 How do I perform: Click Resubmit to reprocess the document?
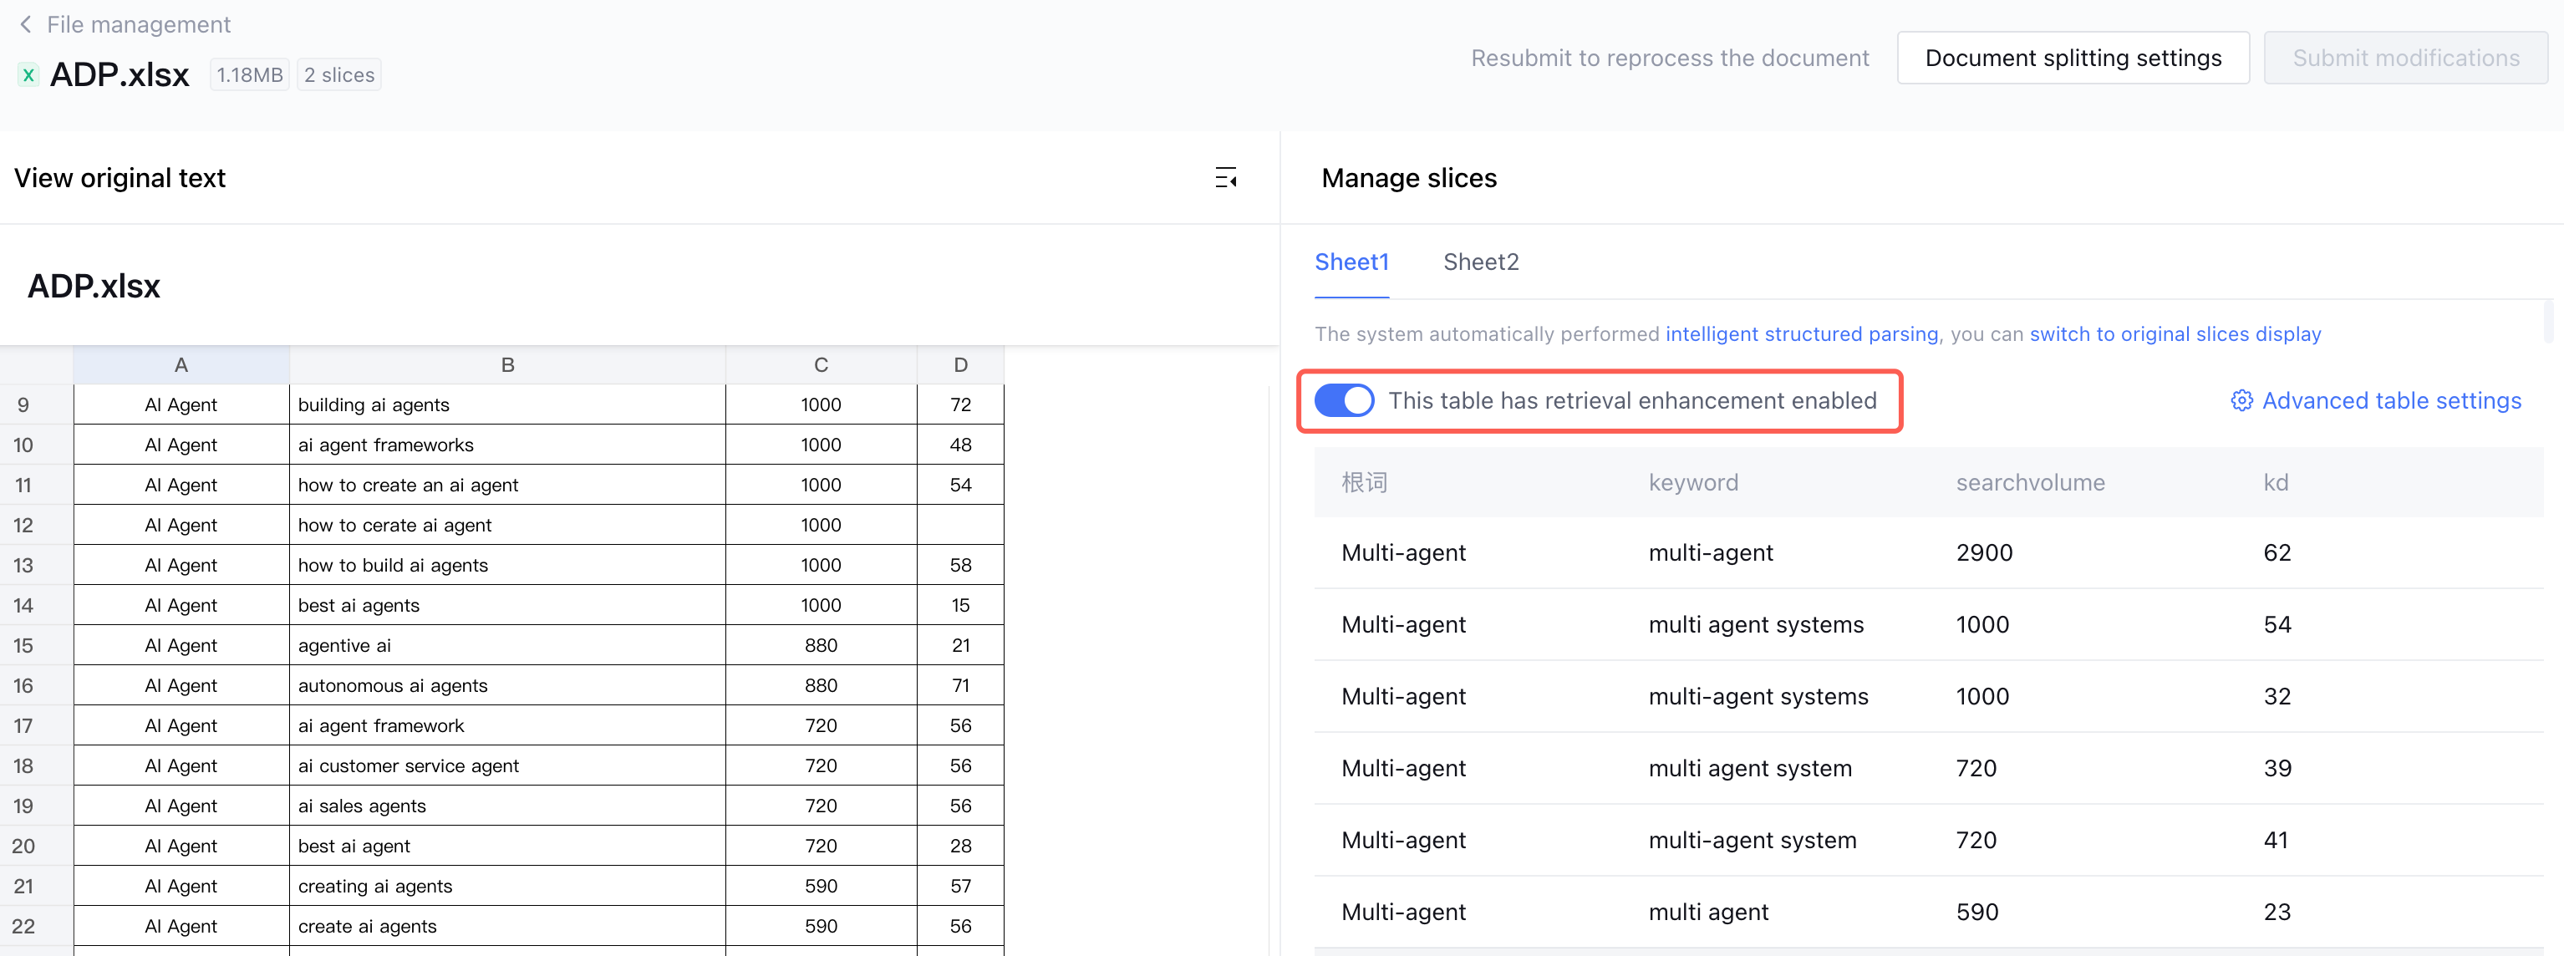1669,58
